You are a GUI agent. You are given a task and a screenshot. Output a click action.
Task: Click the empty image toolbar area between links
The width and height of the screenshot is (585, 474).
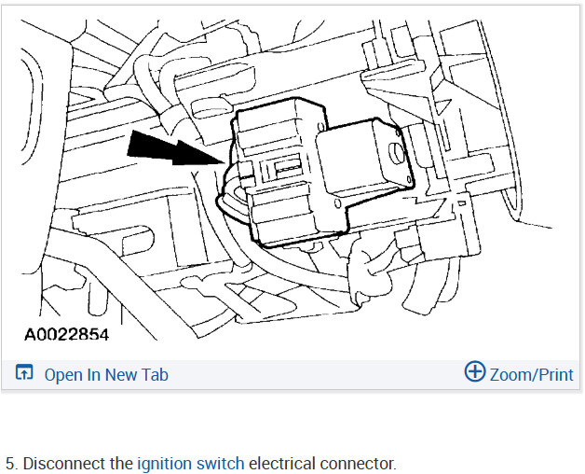pyautogui.click(x=316, y=374)
